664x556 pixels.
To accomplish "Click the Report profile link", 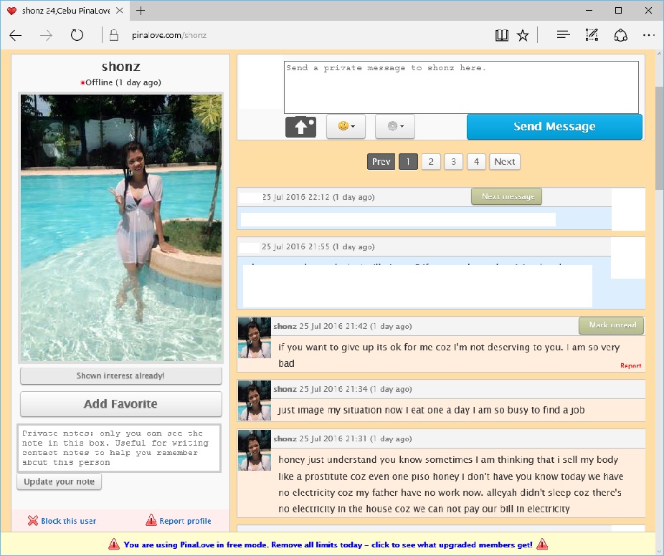I will tap(179, 521).
